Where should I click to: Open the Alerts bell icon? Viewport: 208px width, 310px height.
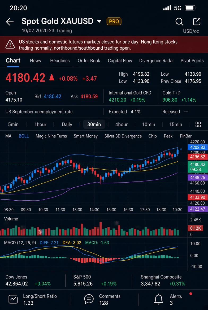point(159,299)
